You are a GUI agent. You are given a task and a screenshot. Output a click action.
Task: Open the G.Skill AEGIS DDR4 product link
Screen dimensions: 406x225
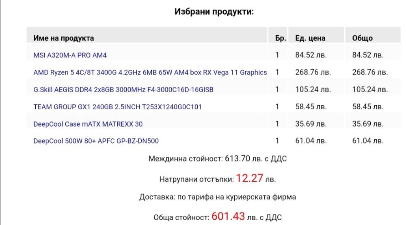coord(123,89)
